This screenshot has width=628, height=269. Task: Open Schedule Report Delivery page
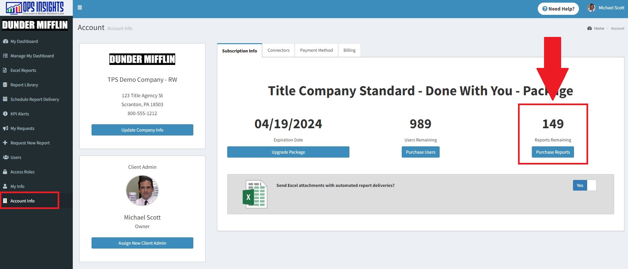click(x=35, y=99)
